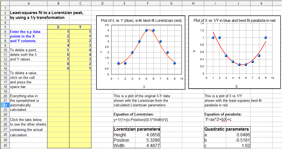Click the yellow "Y" heading cell in row 5
This screenshot has height=149, width=282.
click(x=80, y=27)
